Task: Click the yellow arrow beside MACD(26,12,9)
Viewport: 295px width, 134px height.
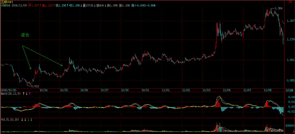Action: pos(27,93)
